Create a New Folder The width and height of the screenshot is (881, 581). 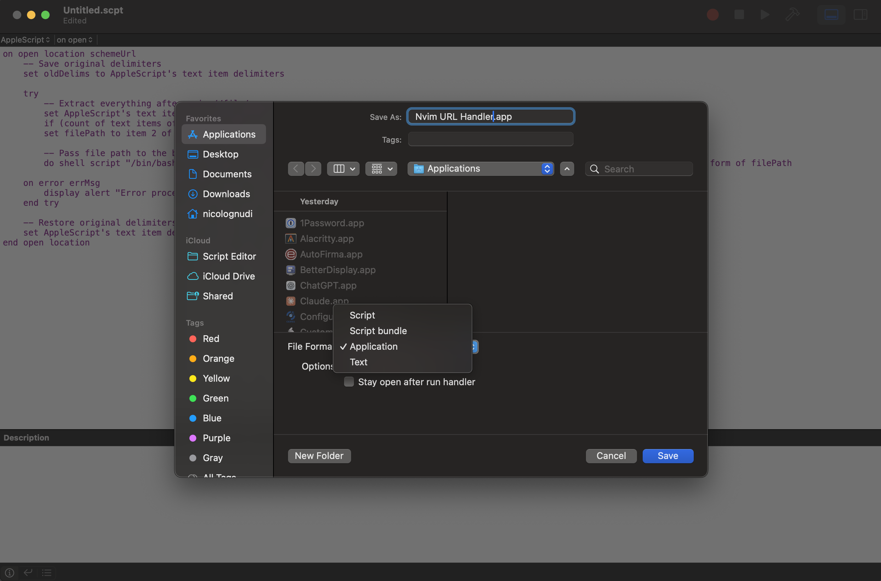319,456
